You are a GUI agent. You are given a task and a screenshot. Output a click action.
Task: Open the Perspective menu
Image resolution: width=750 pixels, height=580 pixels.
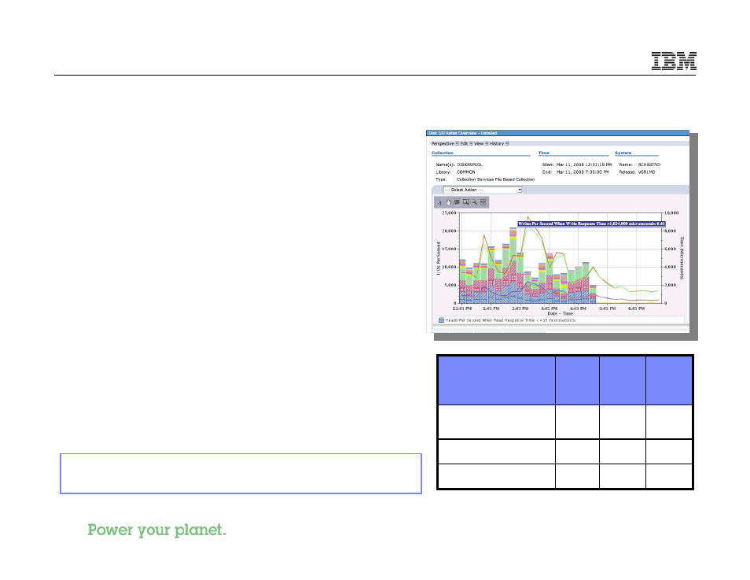[445, 144]
